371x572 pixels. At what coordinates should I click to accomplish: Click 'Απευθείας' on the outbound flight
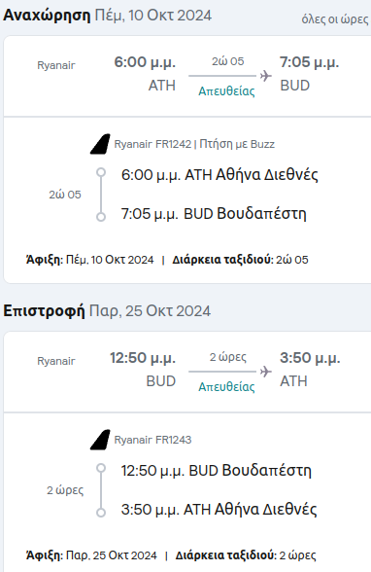[226, 90]
